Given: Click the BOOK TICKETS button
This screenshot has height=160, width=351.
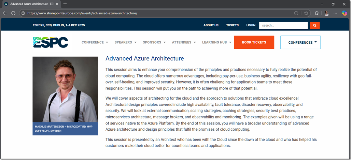Looking at the screenshot, I should (x=254, y=42).
